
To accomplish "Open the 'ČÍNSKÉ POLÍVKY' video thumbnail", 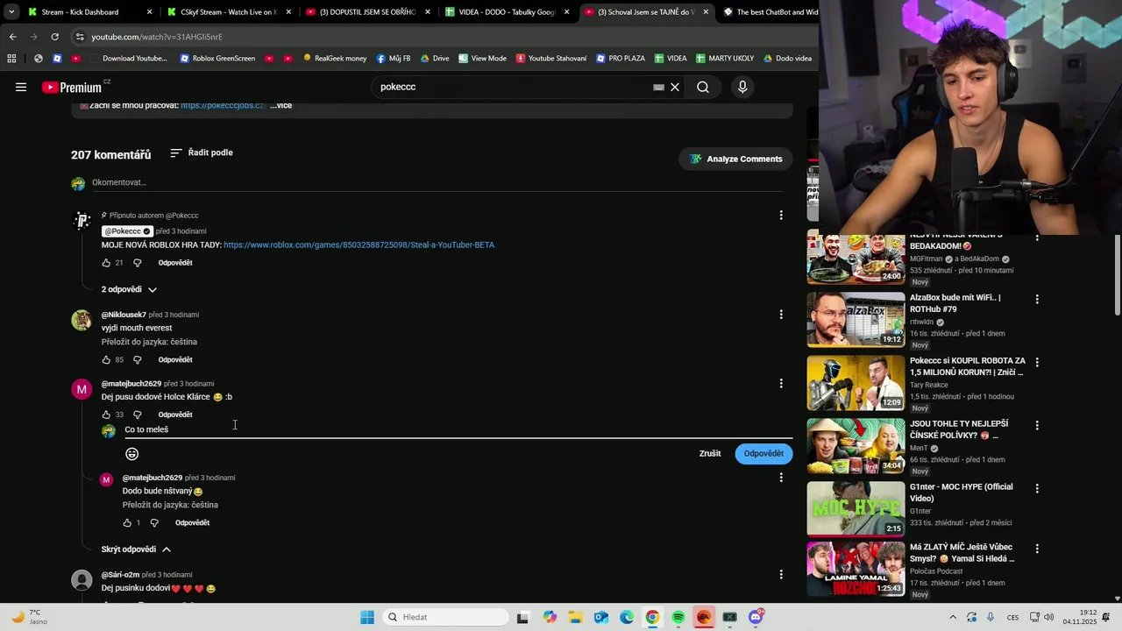I will pos(856,445).
